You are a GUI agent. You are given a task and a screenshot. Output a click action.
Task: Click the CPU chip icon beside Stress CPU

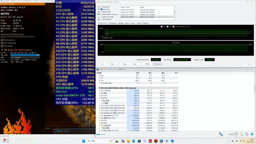[99, 7]
